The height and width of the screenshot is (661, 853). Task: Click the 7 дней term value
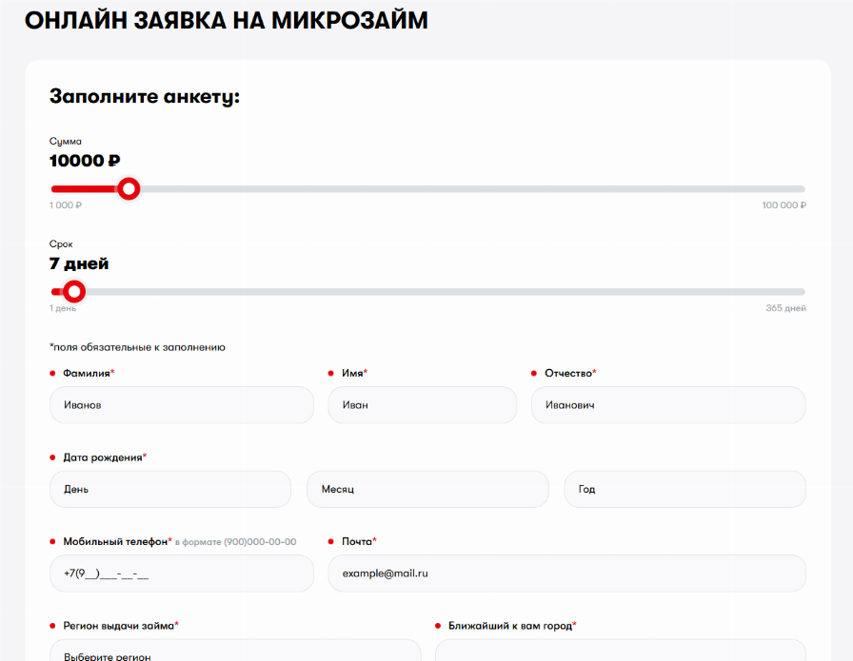coord(79,263)
